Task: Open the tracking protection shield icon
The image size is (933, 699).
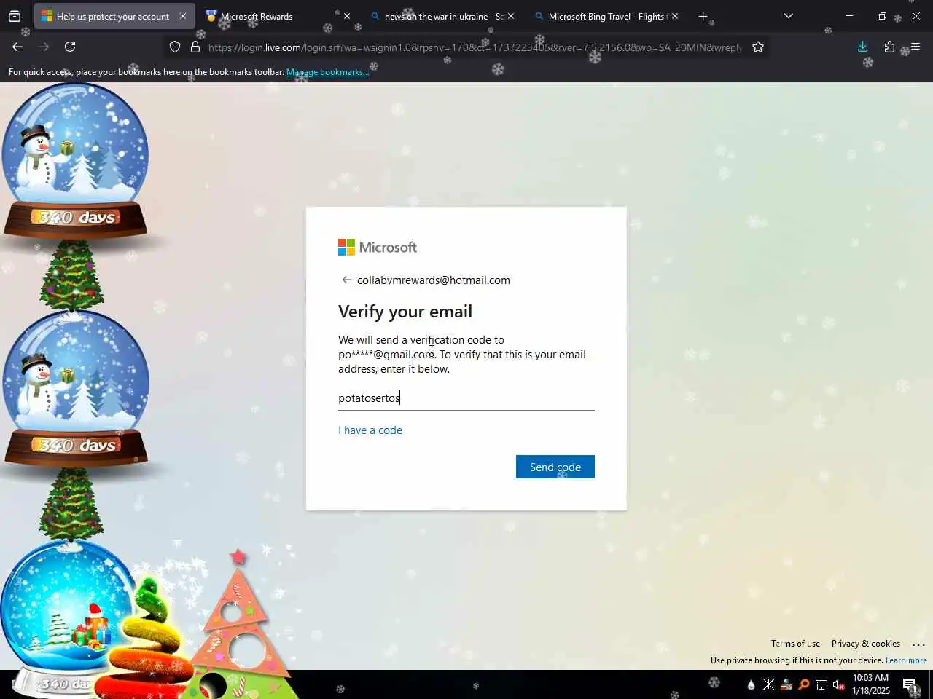Action: [x=175, y=47]
